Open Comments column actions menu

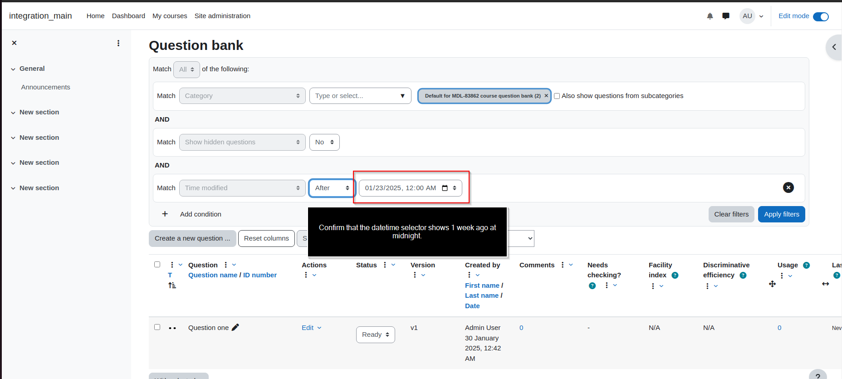click(x=567, y=265)
